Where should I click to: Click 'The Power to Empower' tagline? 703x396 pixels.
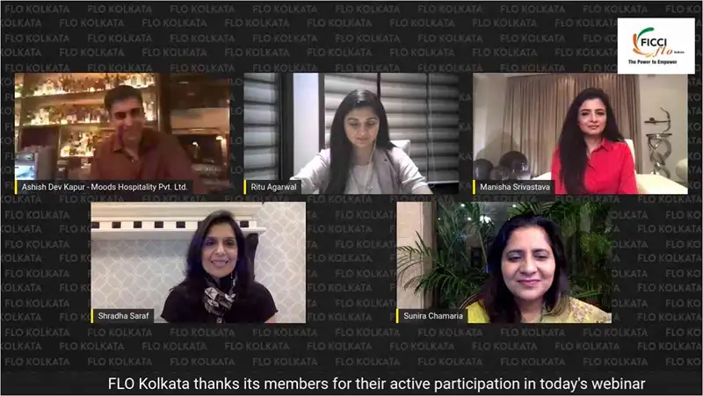(x=652, y=61)
